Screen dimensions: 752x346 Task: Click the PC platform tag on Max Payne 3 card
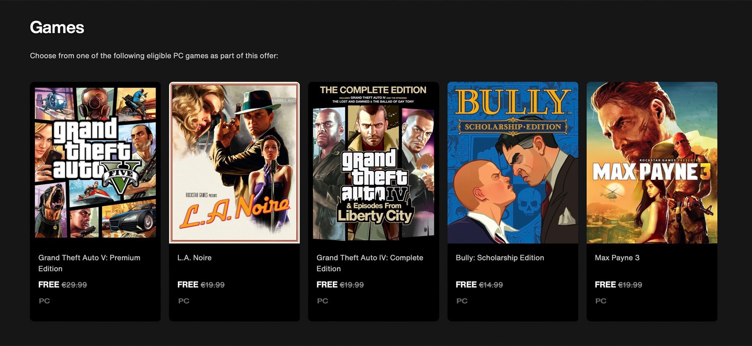coord(601,301)
